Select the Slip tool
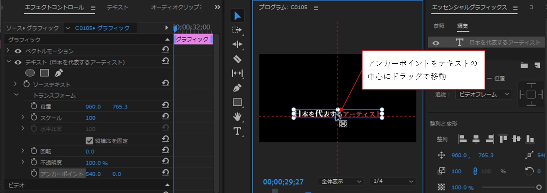 point(237,73)
